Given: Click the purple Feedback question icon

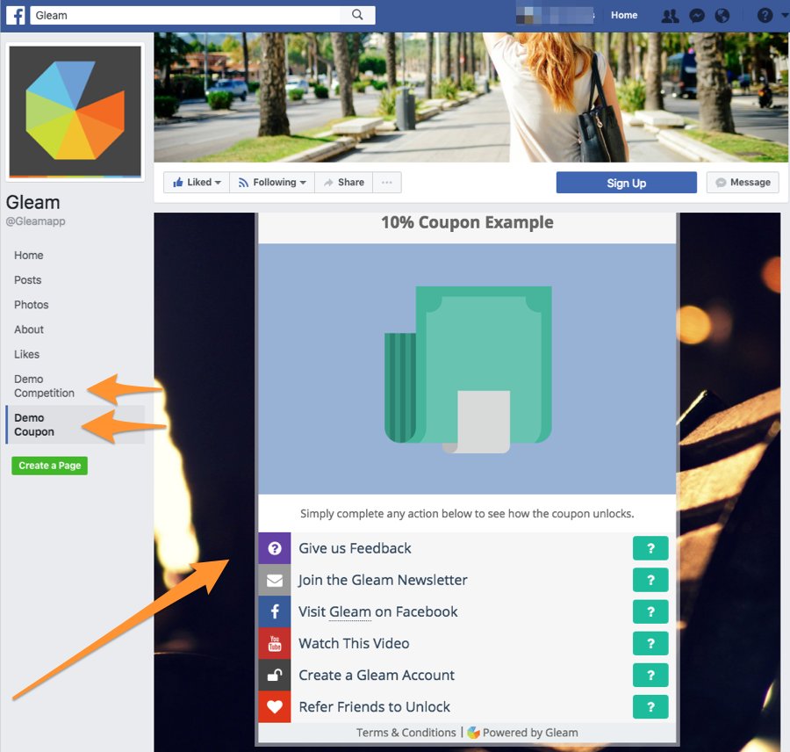Looking at the screenshot, I should [275, 548].
